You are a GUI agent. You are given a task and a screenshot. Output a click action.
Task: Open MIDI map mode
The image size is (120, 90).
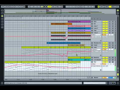pyautogui.click(x=107, y=7)
